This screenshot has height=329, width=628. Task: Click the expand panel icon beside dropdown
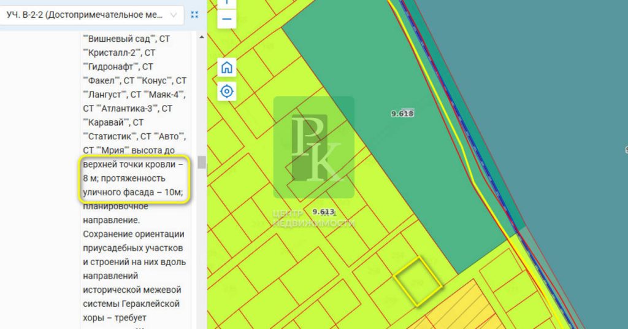(194, 15)
